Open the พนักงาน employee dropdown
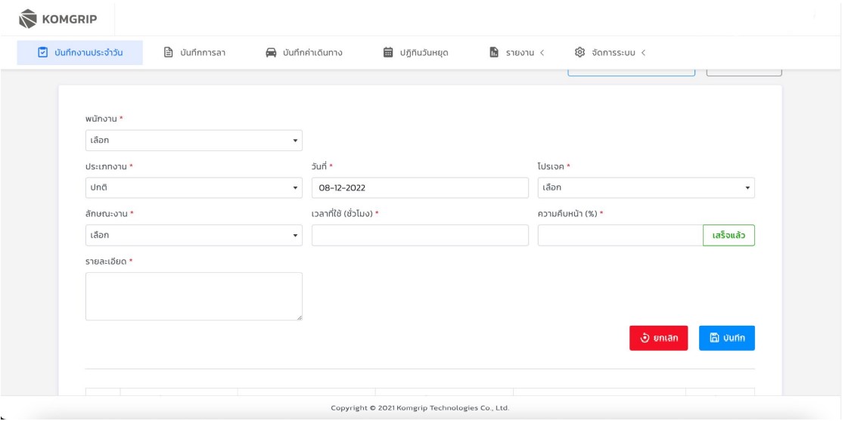 click(194, 141)
